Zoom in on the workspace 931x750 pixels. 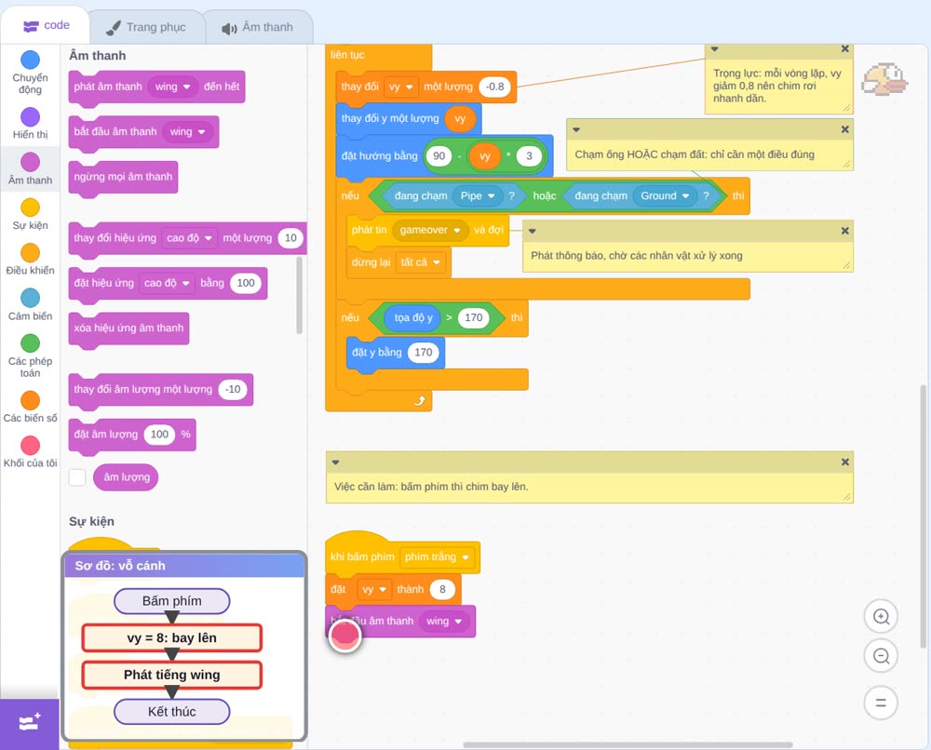point(881,617)
